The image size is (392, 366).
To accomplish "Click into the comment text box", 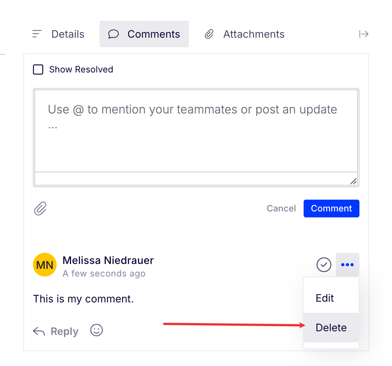I will click(196, 131).
